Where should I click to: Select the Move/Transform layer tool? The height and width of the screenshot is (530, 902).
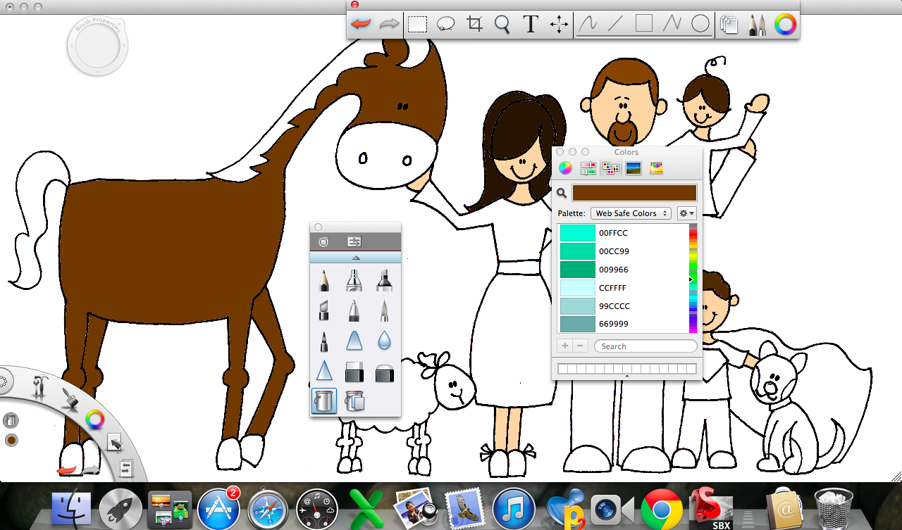click(559, 25)
